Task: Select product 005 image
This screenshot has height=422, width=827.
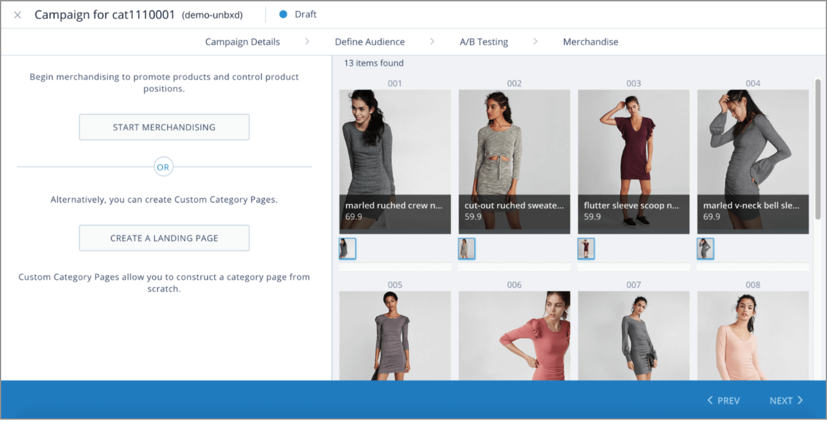Action: click(395, 335)
